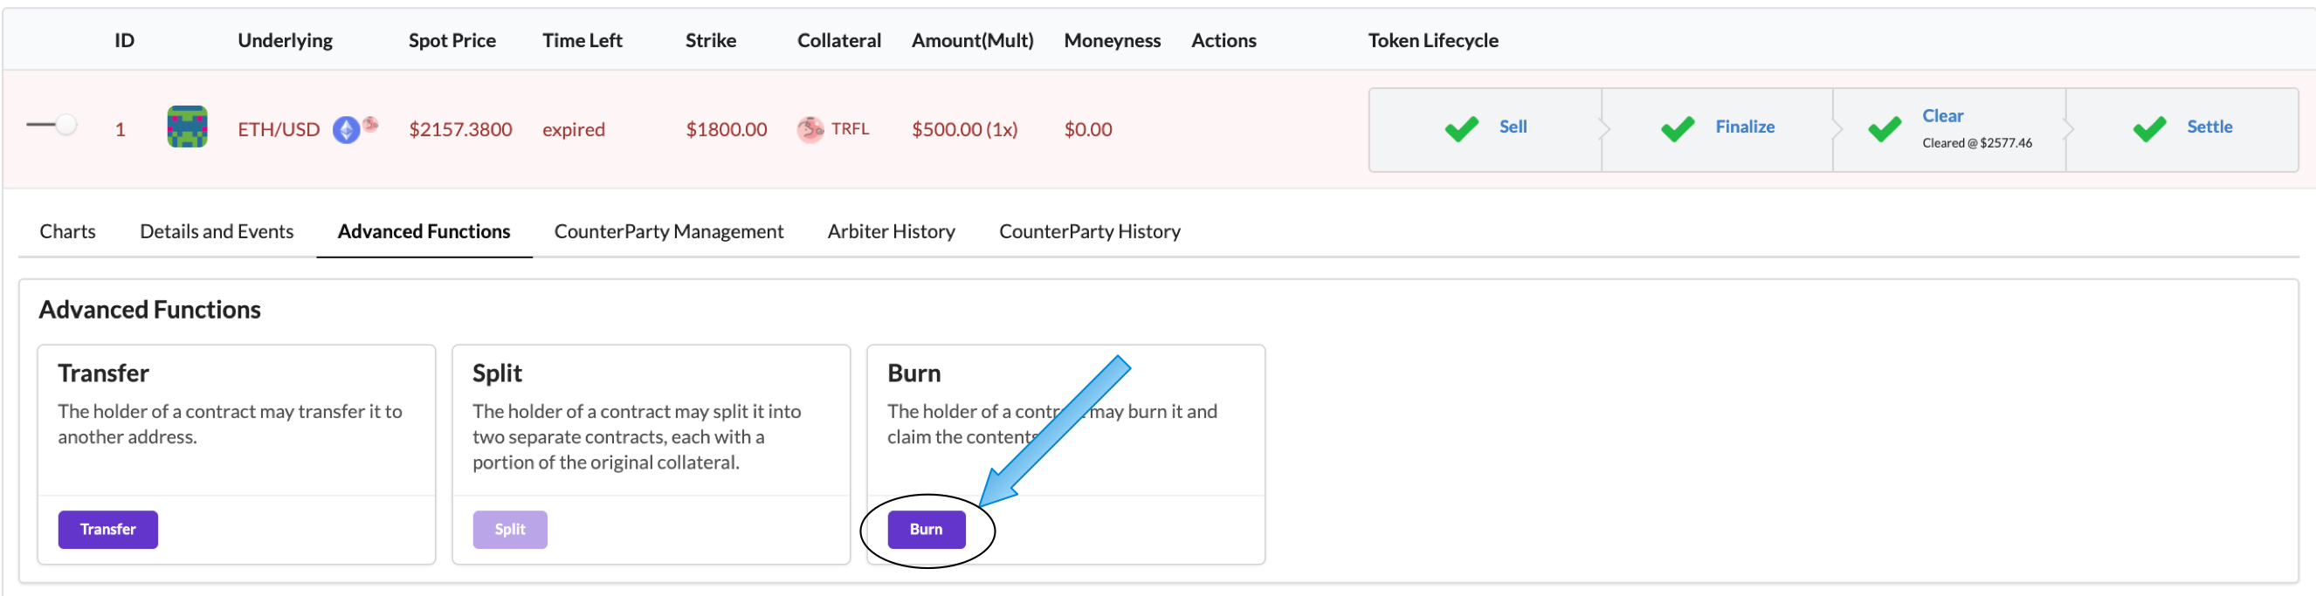Click the pixel-art token avatar icon
This screenshot has width=2316, height=596.
pos(187,127)
